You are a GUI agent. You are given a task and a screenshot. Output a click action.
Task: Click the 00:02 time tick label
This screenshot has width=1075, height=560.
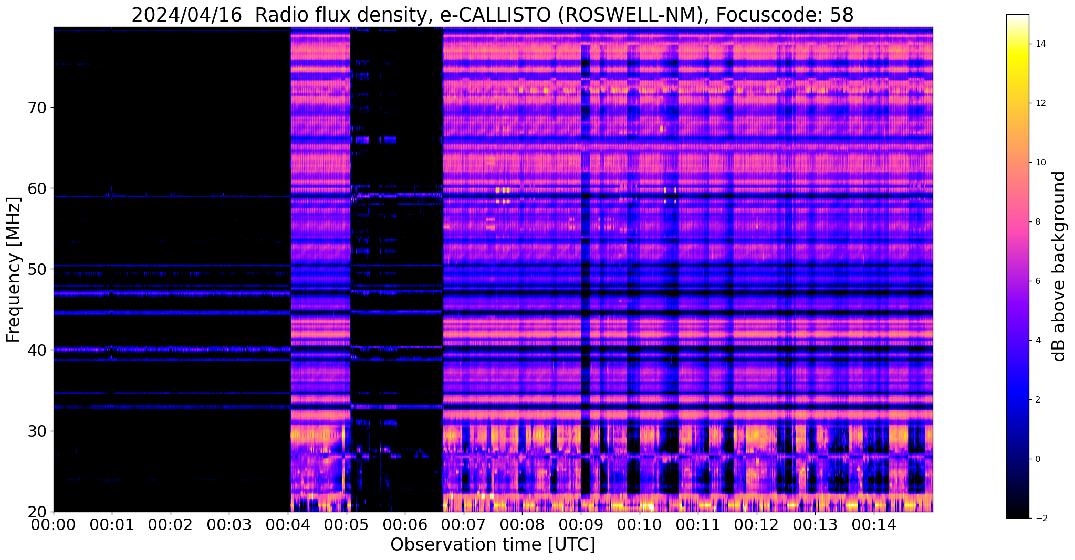click(171, 524)
